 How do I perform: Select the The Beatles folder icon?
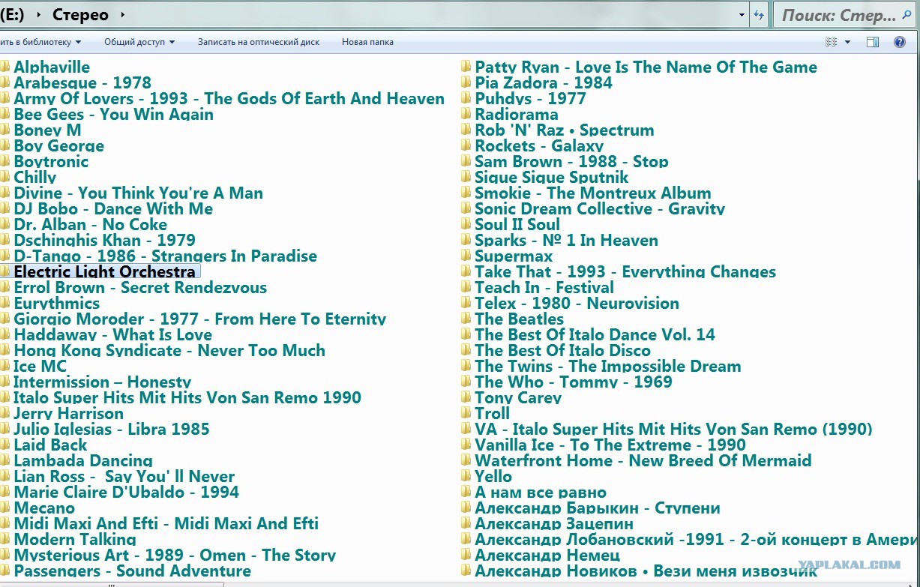[466, 318]
